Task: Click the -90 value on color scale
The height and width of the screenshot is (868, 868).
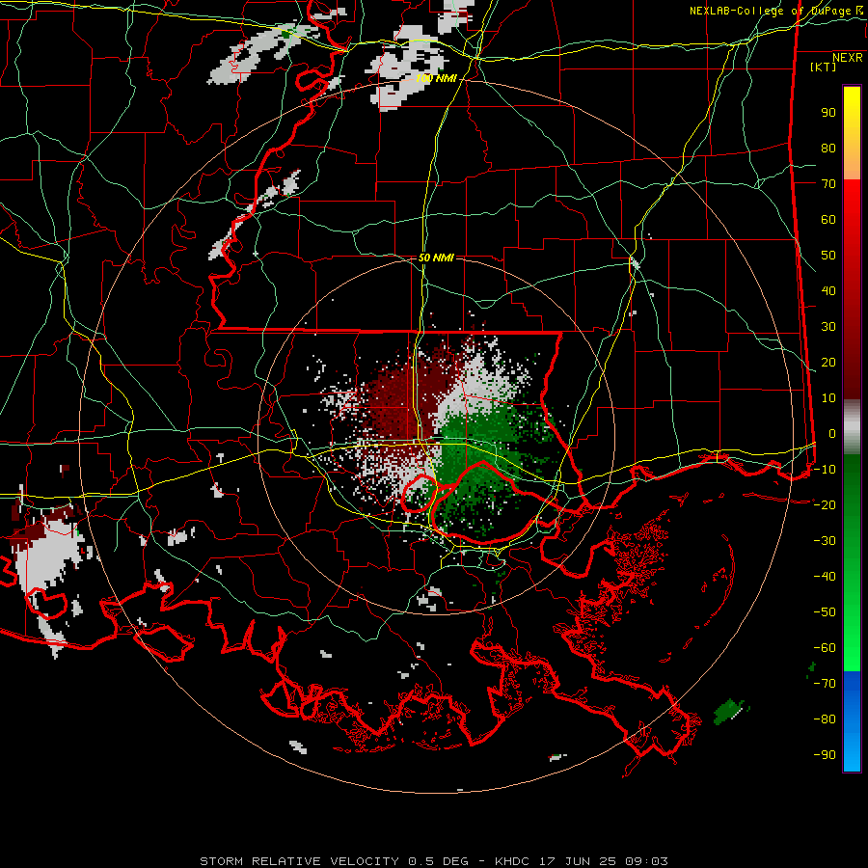Action: 825,755
